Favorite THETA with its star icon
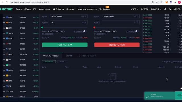Screen dimensions: 182x102 [x=4, y=33]
